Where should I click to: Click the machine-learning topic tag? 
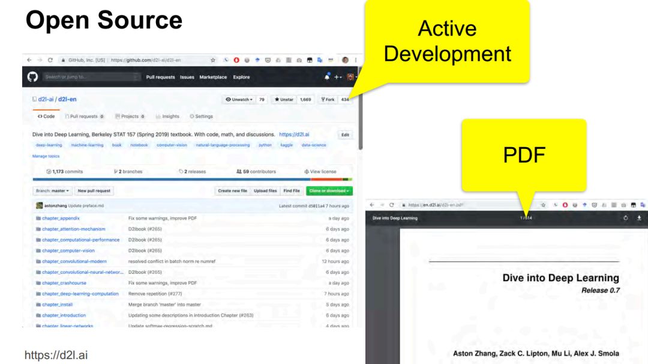click(87, 145)
